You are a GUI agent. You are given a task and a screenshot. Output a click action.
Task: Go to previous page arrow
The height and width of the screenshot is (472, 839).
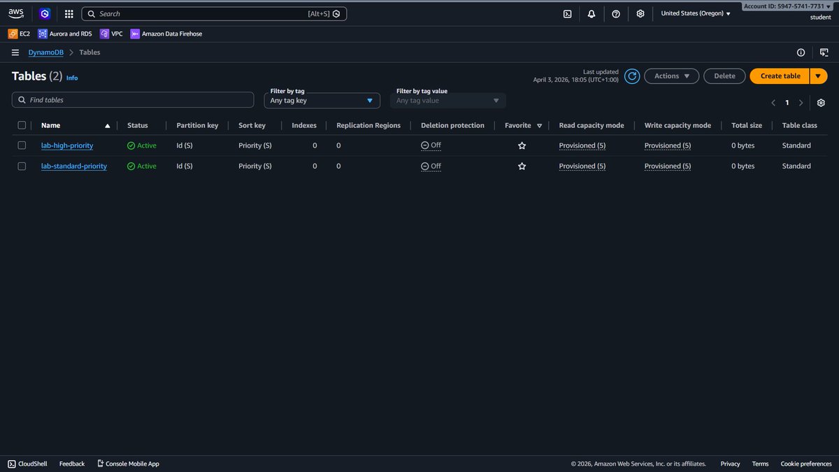point(773,103)
